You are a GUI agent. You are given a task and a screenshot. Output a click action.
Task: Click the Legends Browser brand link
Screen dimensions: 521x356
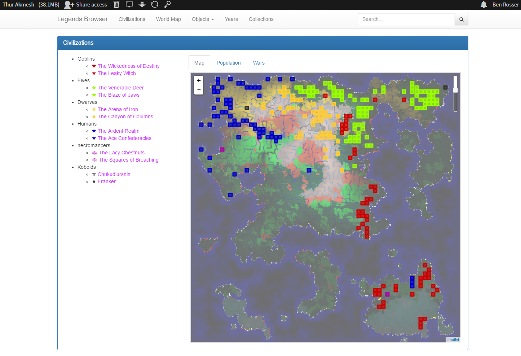pos(83,19)
